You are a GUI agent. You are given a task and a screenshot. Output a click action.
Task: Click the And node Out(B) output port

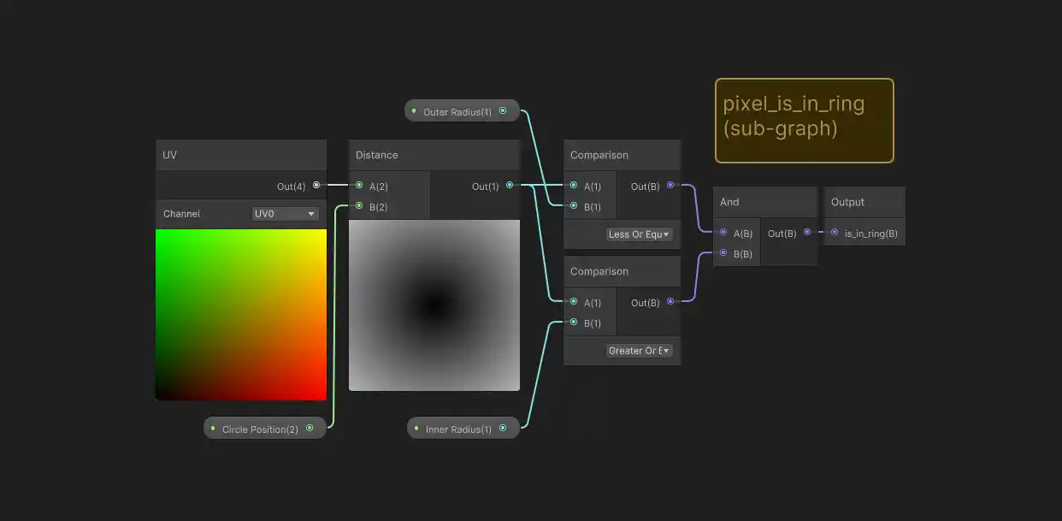click(807, 233)
